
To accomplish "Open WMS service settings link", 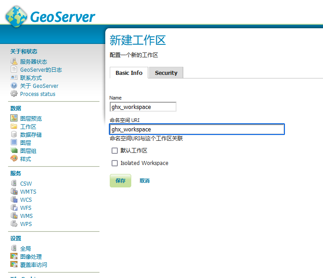I will [x=26, y=216].
